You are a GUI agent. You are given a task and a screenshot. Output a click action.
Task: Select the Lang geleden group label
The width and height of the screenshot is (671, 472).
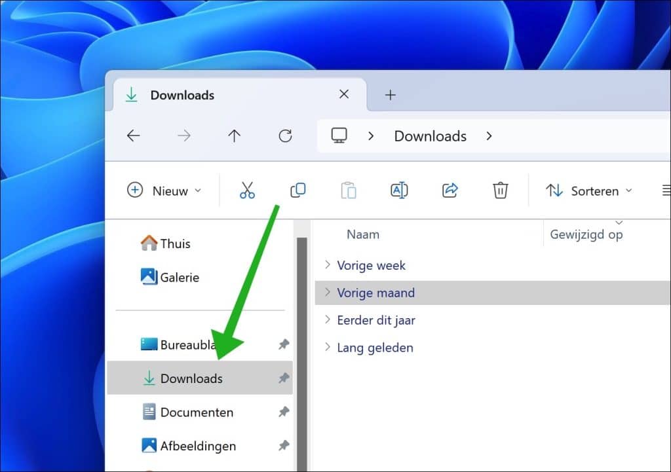click(375, 348)
